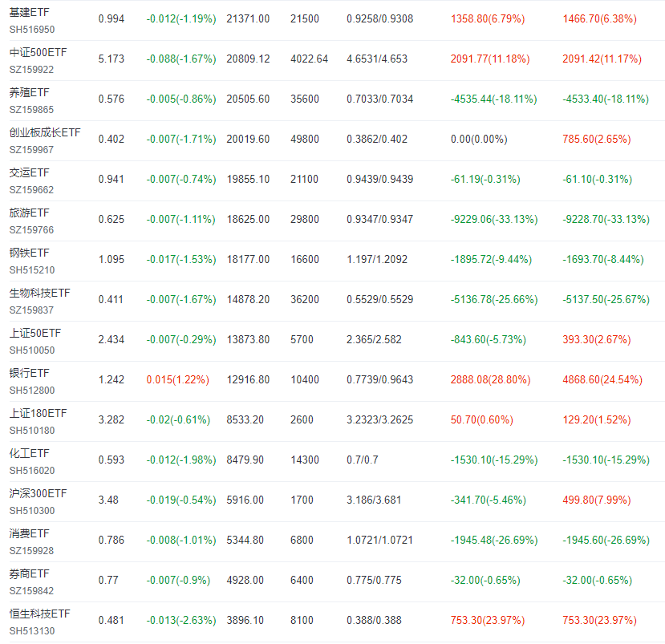Click the 4868.60(24.54%) profit value
Screen dimensions: 665x644
click(x=602, y=380)
